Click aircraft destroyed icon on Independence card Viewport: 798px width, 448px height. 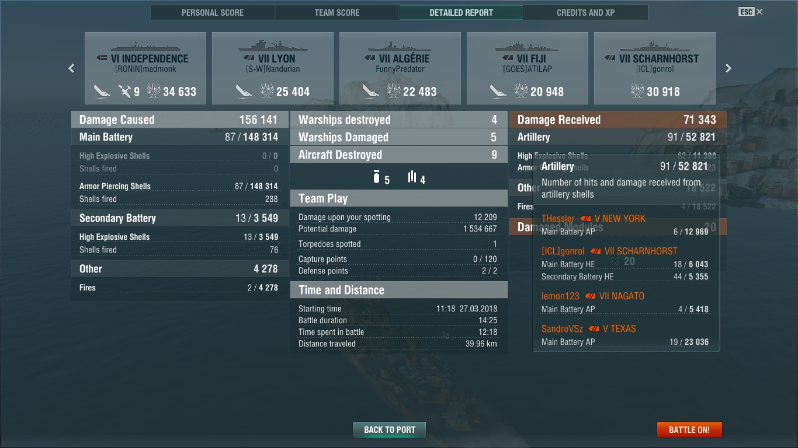pos(124,91)
